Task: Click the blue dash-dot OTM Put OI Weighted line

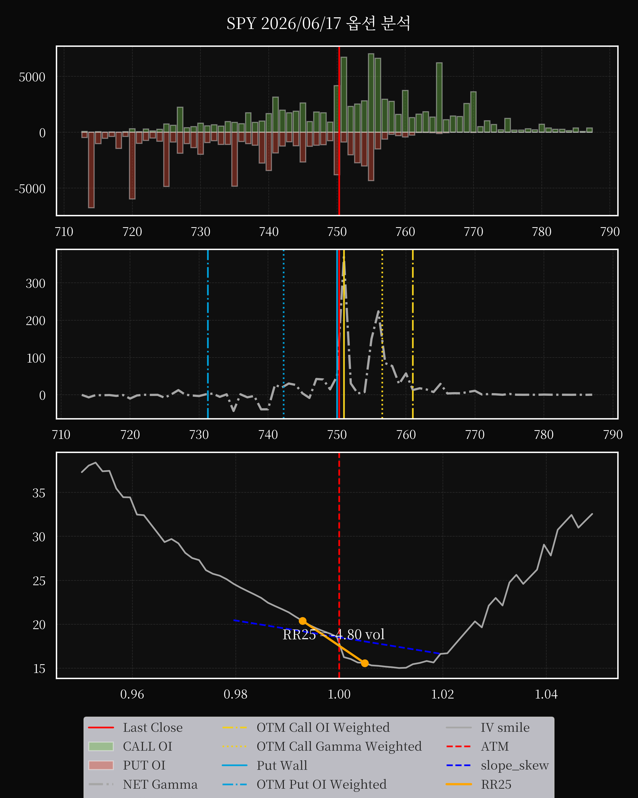Action: click(x=208, y=334)
